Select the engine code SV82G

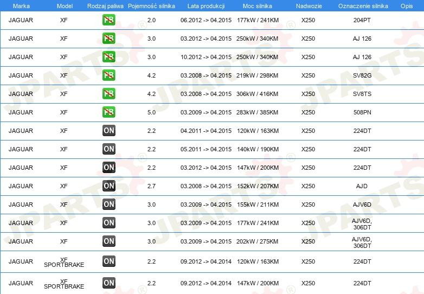pos(362,75)
